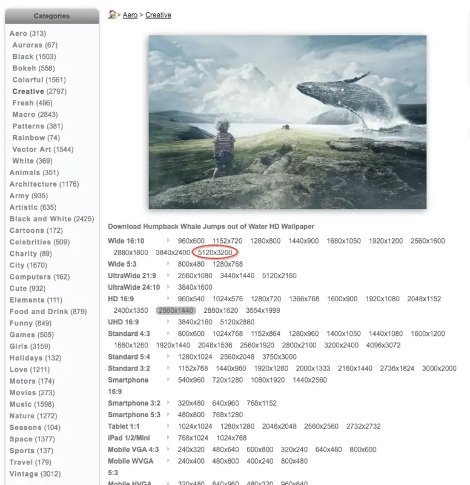This screenshot has height=485, width=470.
Task: Go to the Games category
Action: point(31,335)
